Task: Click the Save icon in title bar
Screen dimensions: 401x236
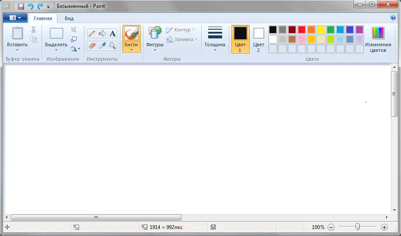Action: point(21,6)
